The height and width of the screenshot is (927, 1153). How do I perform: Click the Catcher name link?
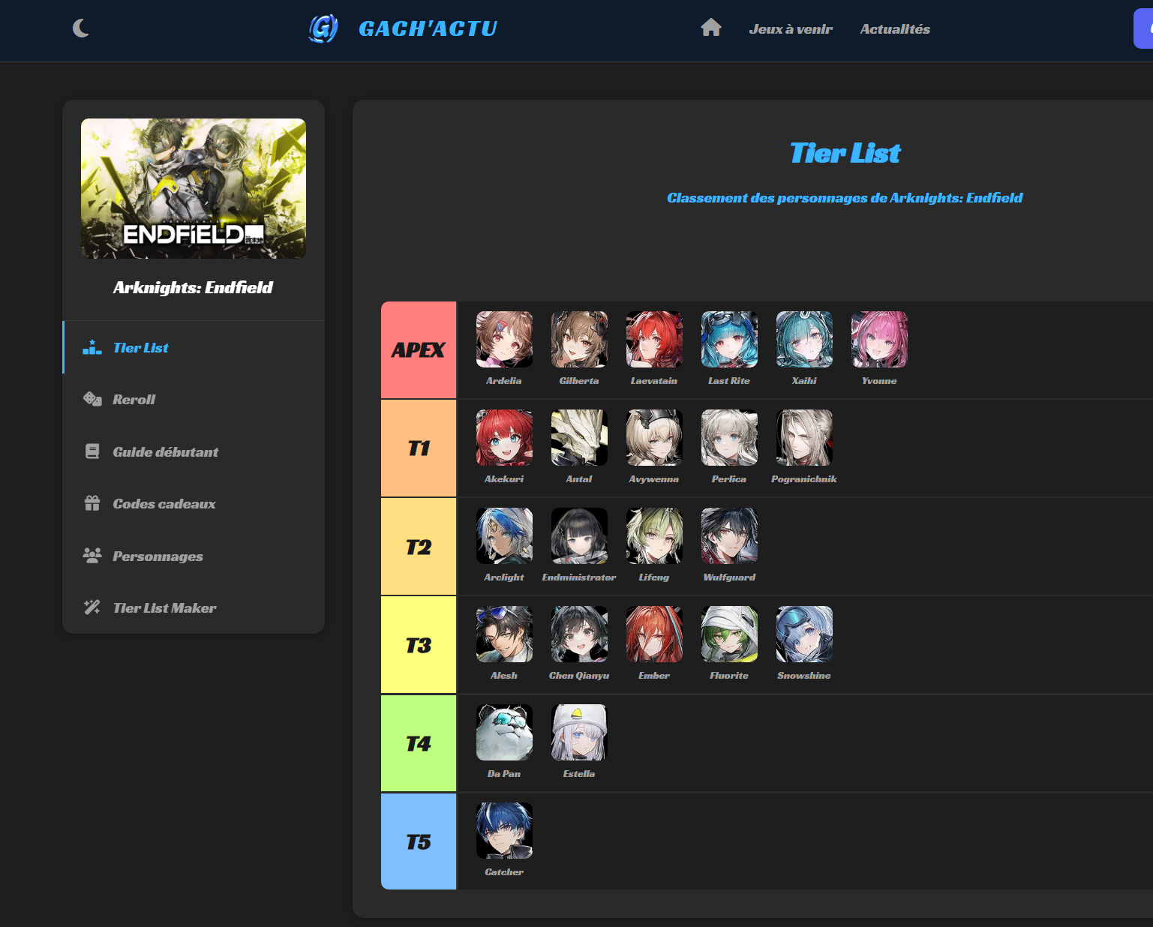tap(504, 872)
